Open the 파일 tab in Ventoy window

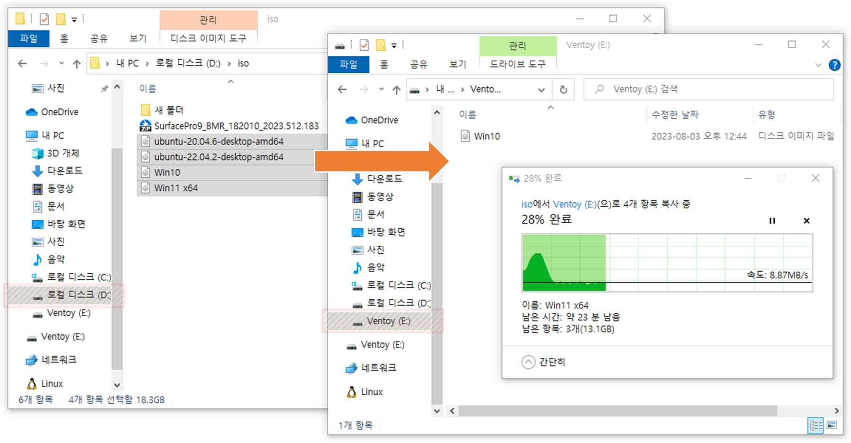click(348, 64)
